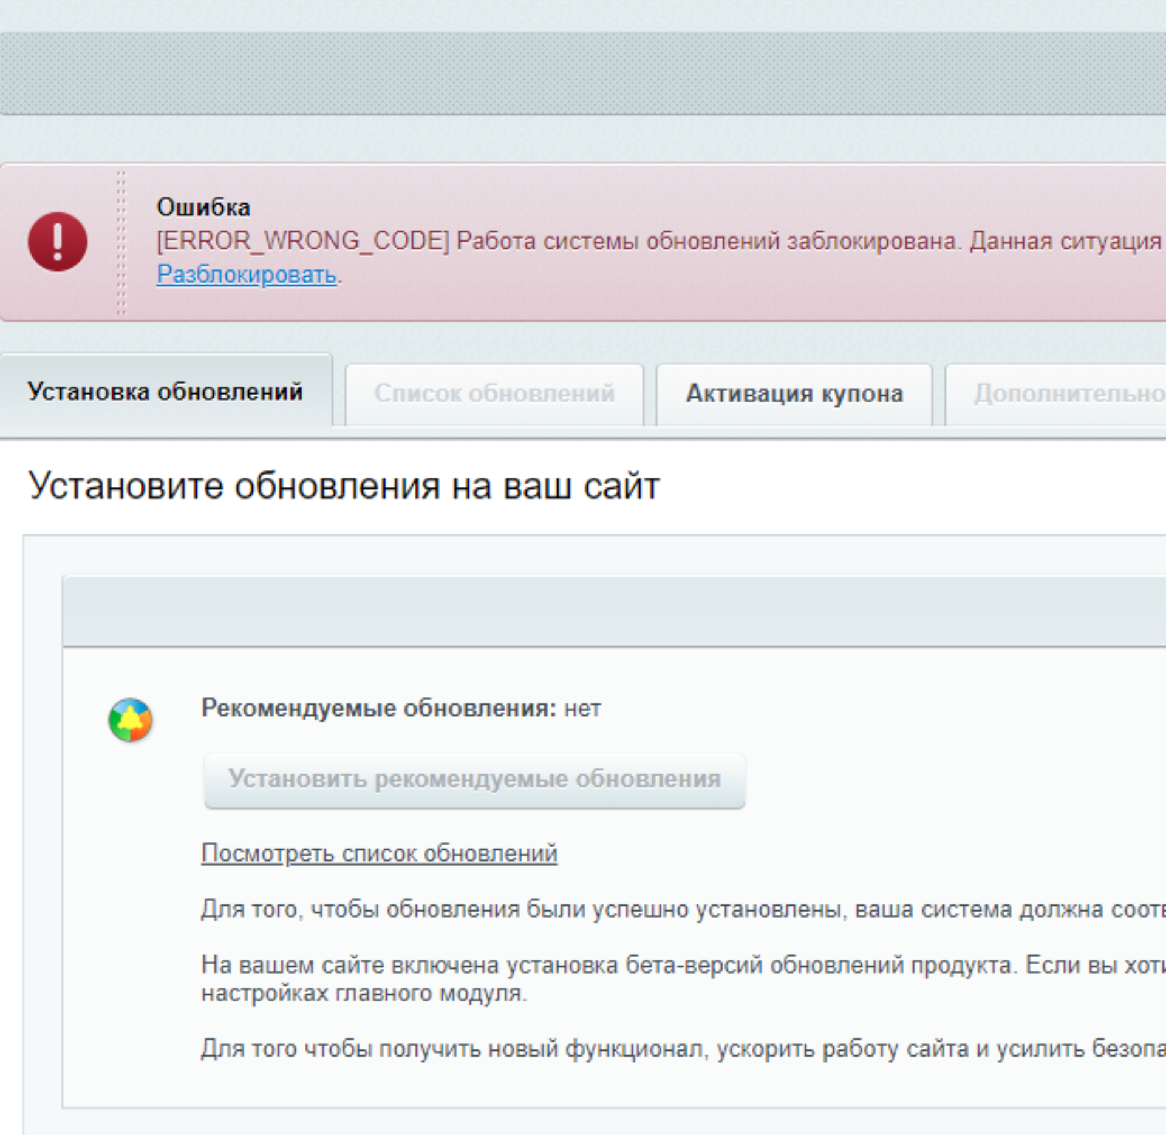
Task: Click the paragraph starting Для того, чтобы обновления
Action: pyautogui.click(x=683, y=910)
